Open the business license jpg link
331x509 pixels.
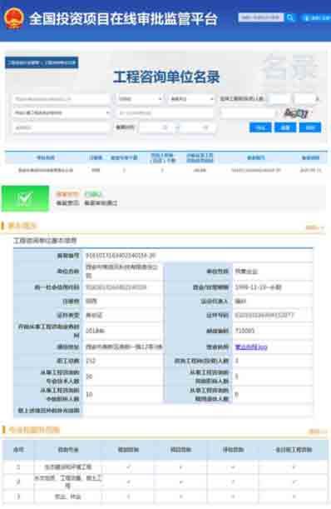point(251,347)
